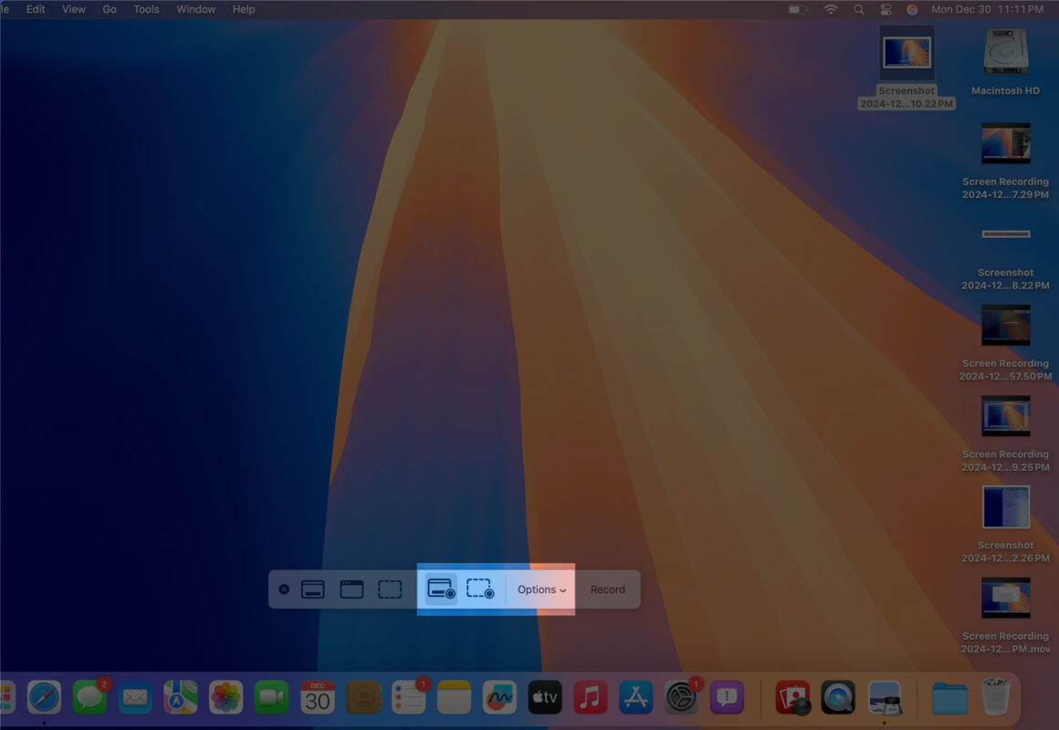Viewport: 1059px width, 730px height.
Task: Select the Capture Entire Screen tool
Action: click(313, 589)
